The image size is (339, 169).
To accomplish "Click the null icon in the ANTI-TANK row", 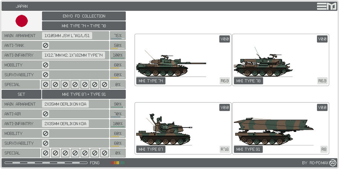I will pyautogui.click(x=46, y=45).
